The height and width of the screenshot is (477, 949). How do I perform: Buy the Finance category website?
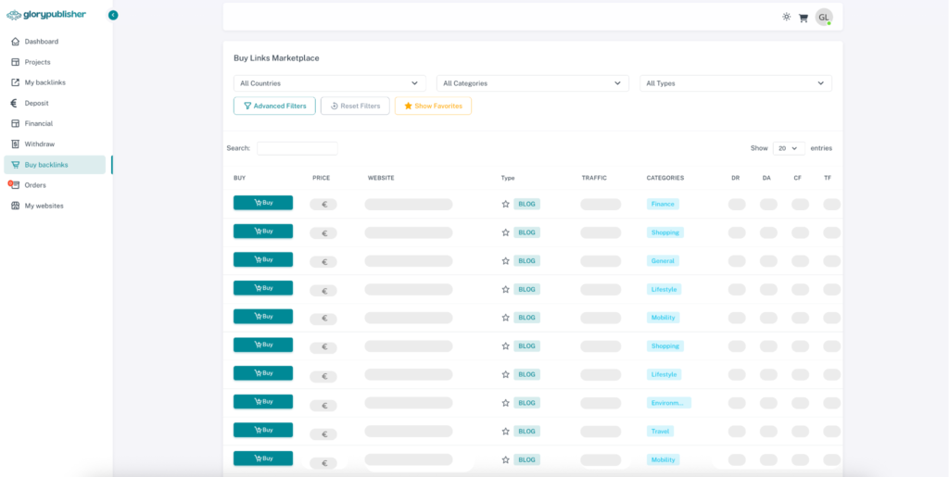(x=263, y=203)
